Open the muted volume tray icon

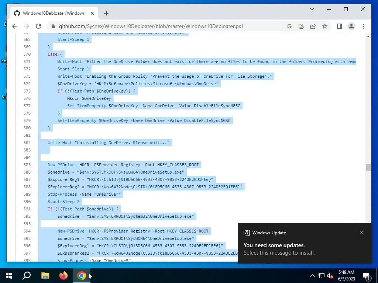330,276
